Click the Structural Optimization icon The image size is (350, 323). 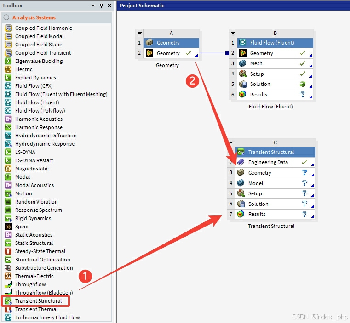[8, 260]
